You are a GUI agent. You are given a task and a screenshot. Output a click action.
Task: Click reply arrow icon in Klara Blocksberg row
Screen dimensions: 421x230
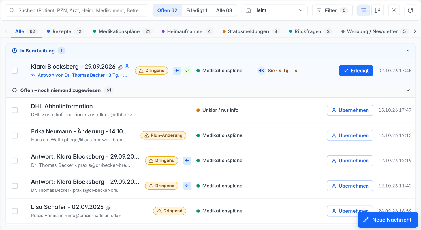(x=177, y=71)
